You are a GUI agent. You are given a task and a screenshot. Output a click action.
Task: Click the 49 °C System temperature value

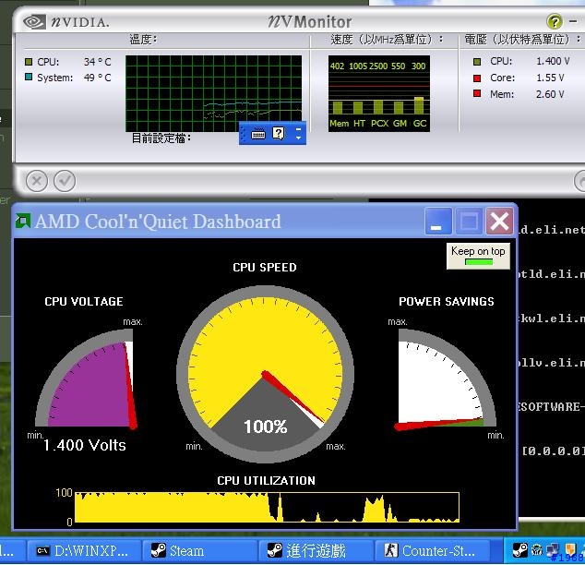pyautogui.click(x=97, y=78)
